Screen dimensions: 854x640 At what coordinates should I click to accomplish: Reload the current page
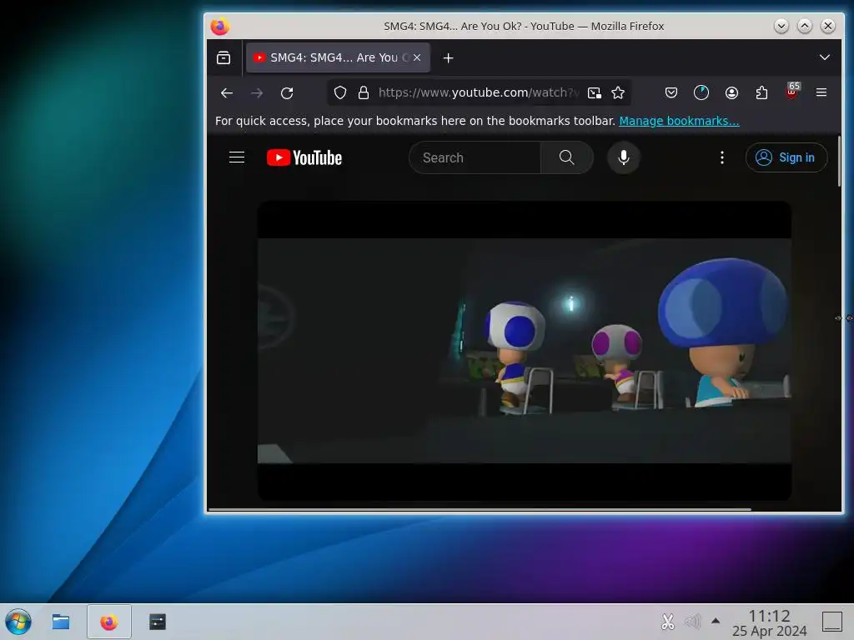287,93
